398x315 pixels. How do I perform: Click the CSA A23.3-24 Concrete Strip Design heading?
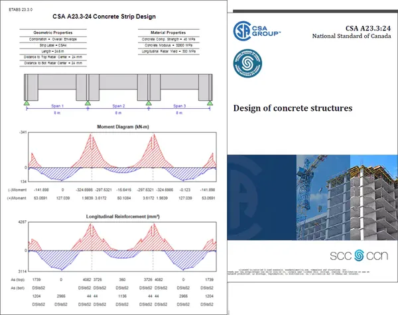click(x=104, y=17)
